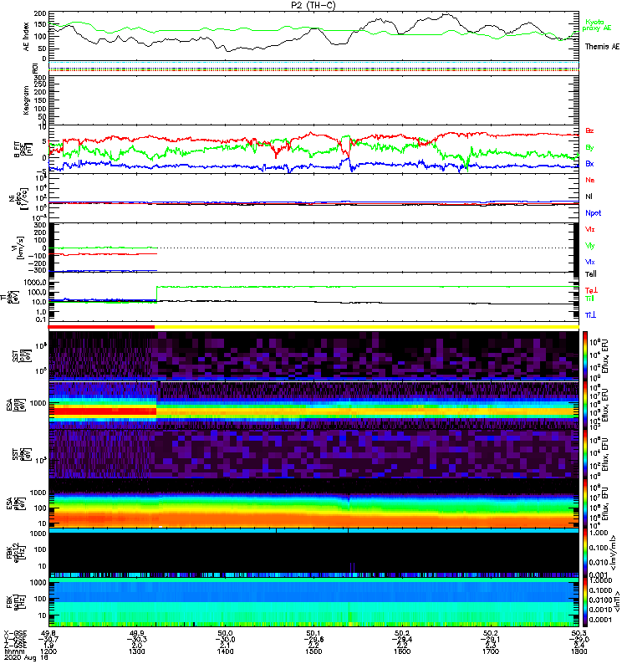This screenshot has width=627, height=669.
Task: Select the blue Npot legend label
Action: click(593, 213)
